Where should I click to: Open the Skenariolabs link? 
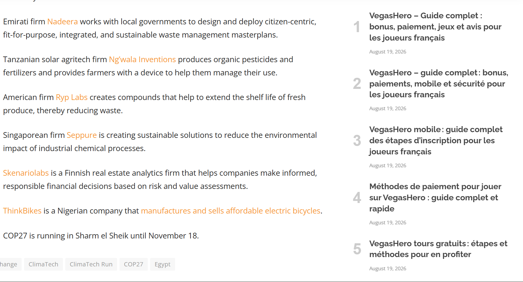26,173
